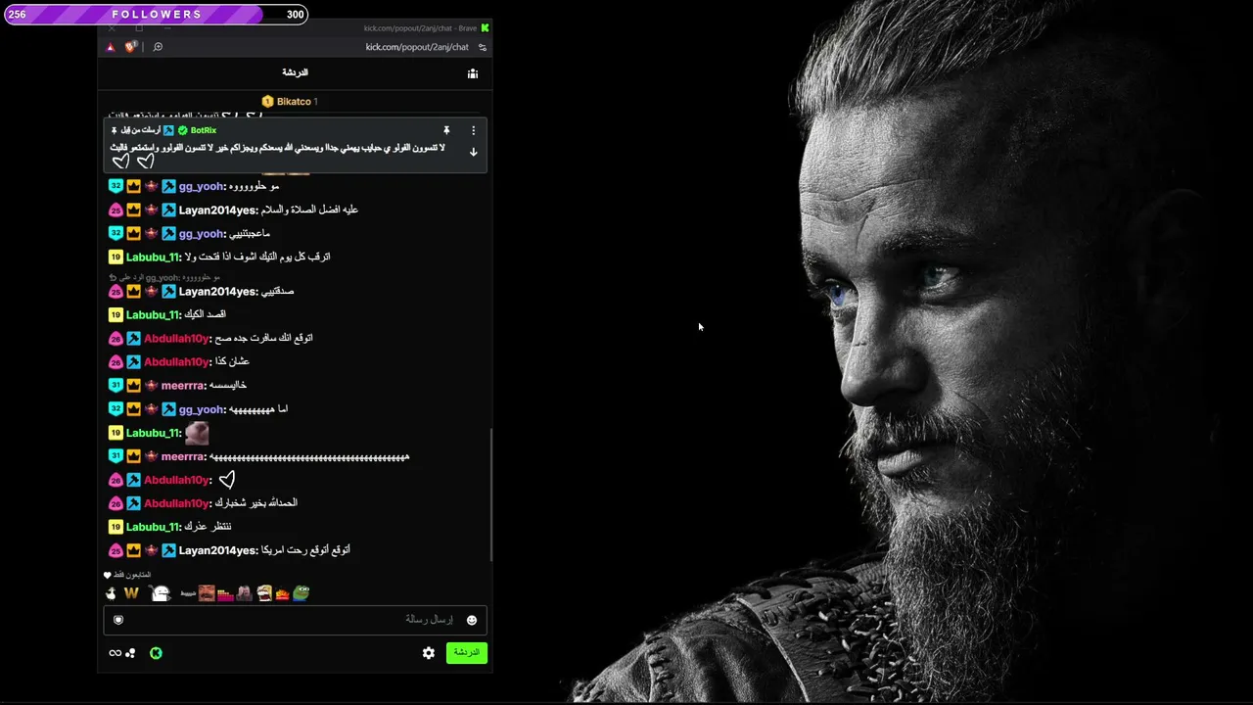This screenshot has width=1253, height=705.
Task: Send message with green 'الدردشة' button
Action: pos(466,652)
